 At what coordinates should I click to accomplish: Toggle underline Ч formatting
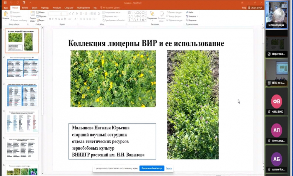click(x=56, y=19)
